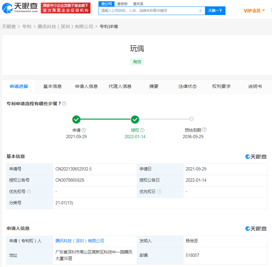This screenshot has width=272, height=267.
Task: Click classification number 21-01(13)
Action: [64, 203]
